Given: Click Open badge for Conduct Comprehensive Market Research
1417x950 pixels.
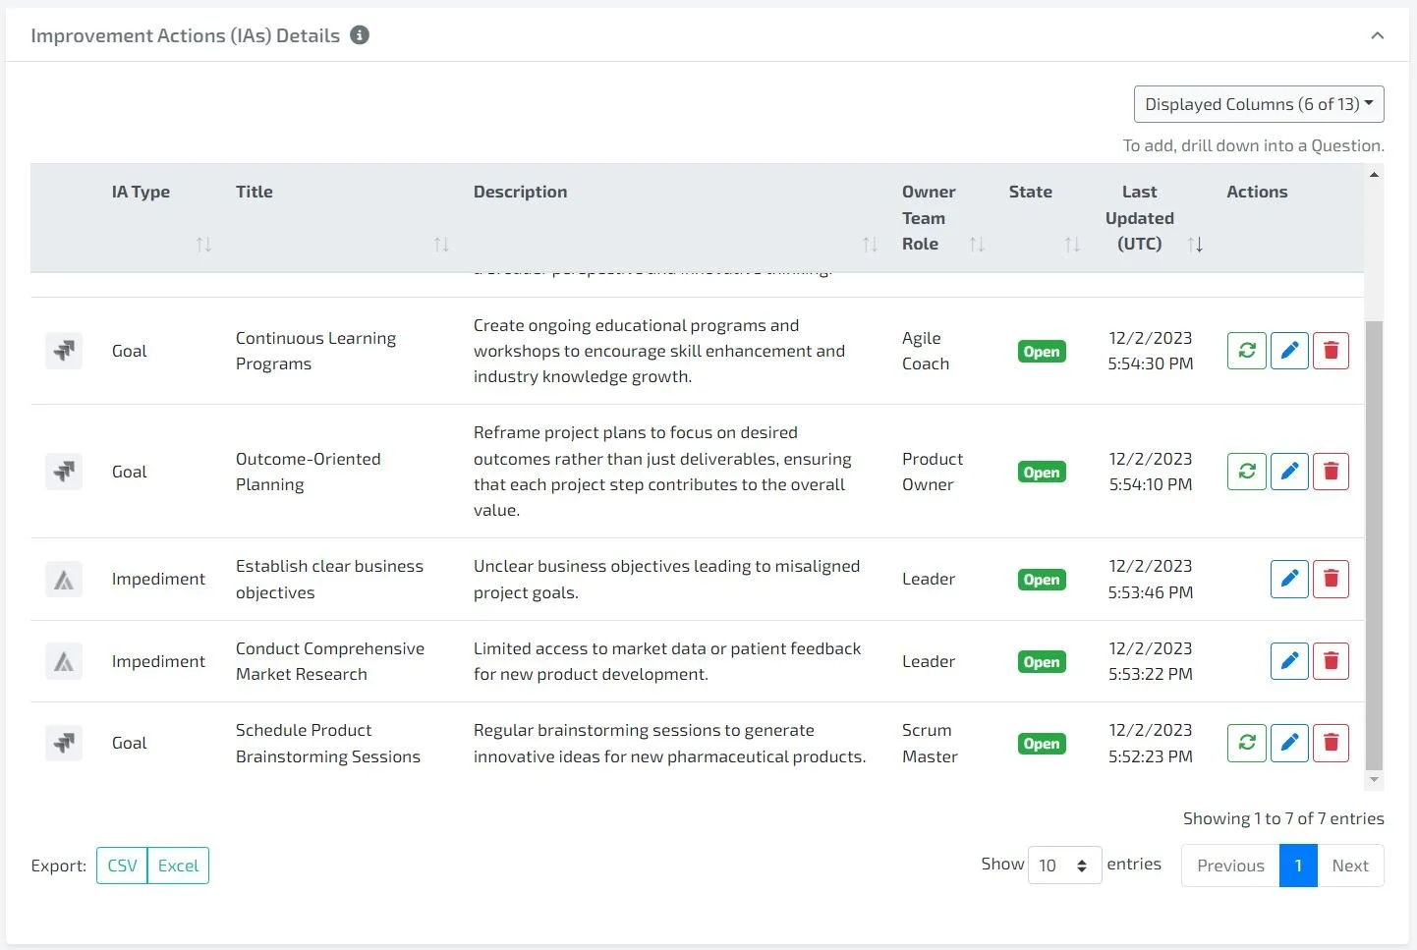Looking at the screenshot, I should (1042, 662).
